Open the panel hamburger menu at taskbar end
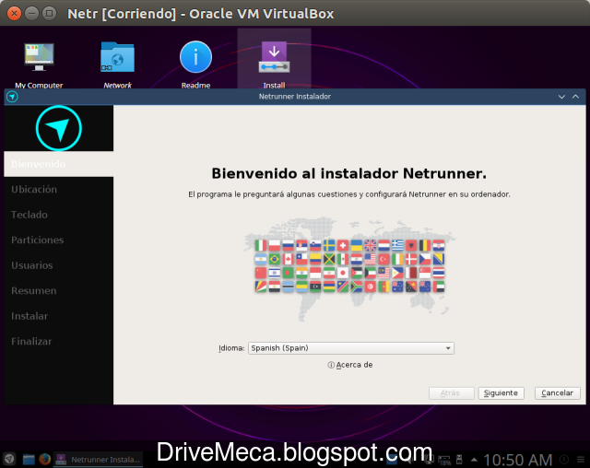The width and height of the screenshot is (590, 468). [x=581, y=459]
